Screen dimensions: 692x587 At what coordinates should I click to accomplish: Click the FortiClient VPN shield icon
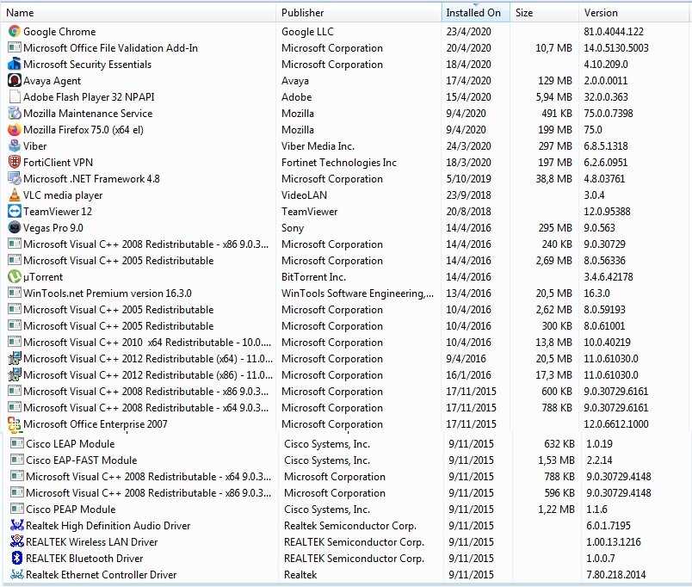[15, 162]
